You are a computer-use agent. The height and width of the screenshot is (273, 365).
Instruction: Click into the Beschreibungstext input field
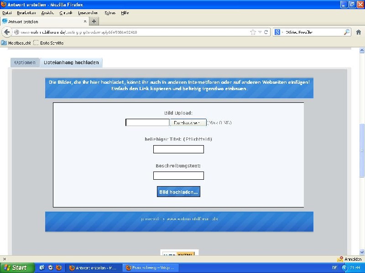click(x=178, y=176)
